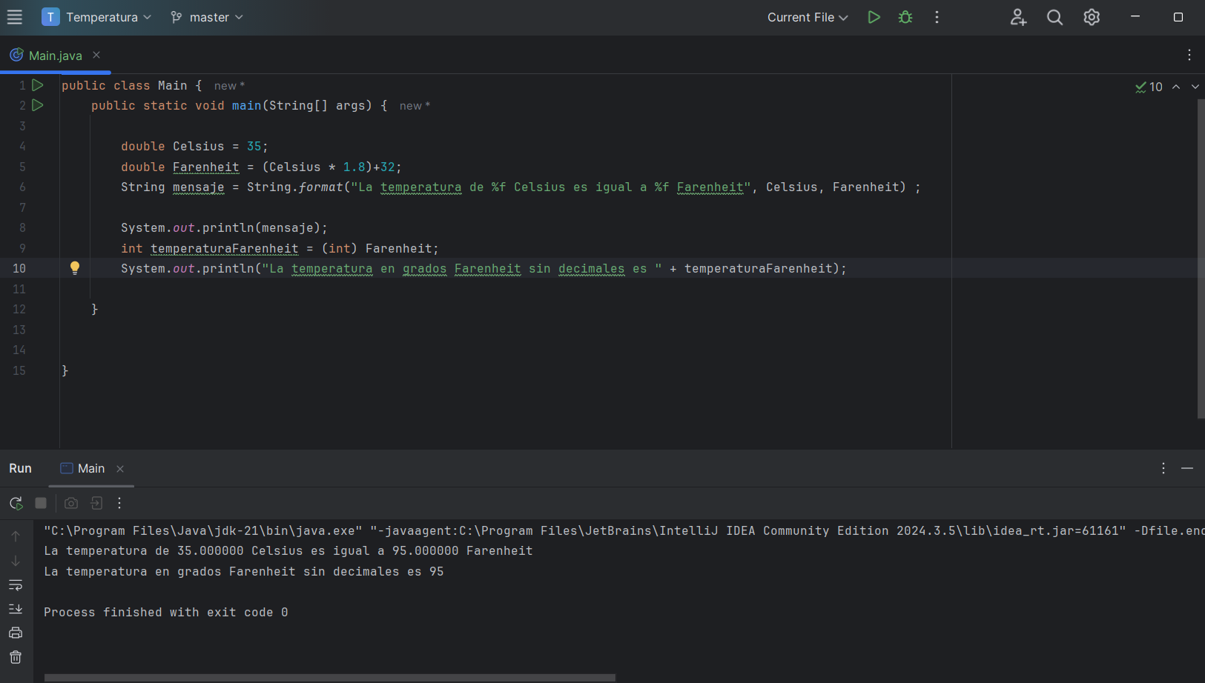Select the Run tool window title
Viewport: 1205px width, 683px height.
20,468
